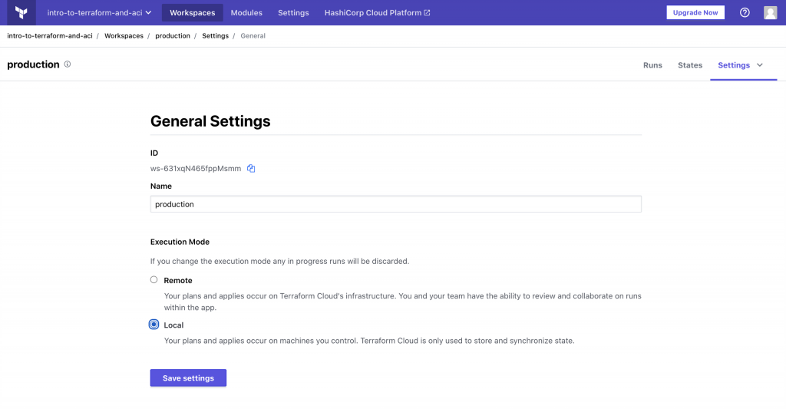The width and height of the screenshot is (786, 409).
Task: Click the workspace Name input field
Action: point(395,204)
